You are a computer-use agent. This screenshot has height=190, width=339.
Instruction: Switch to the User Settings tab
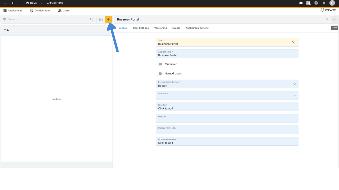coord(141,28)
